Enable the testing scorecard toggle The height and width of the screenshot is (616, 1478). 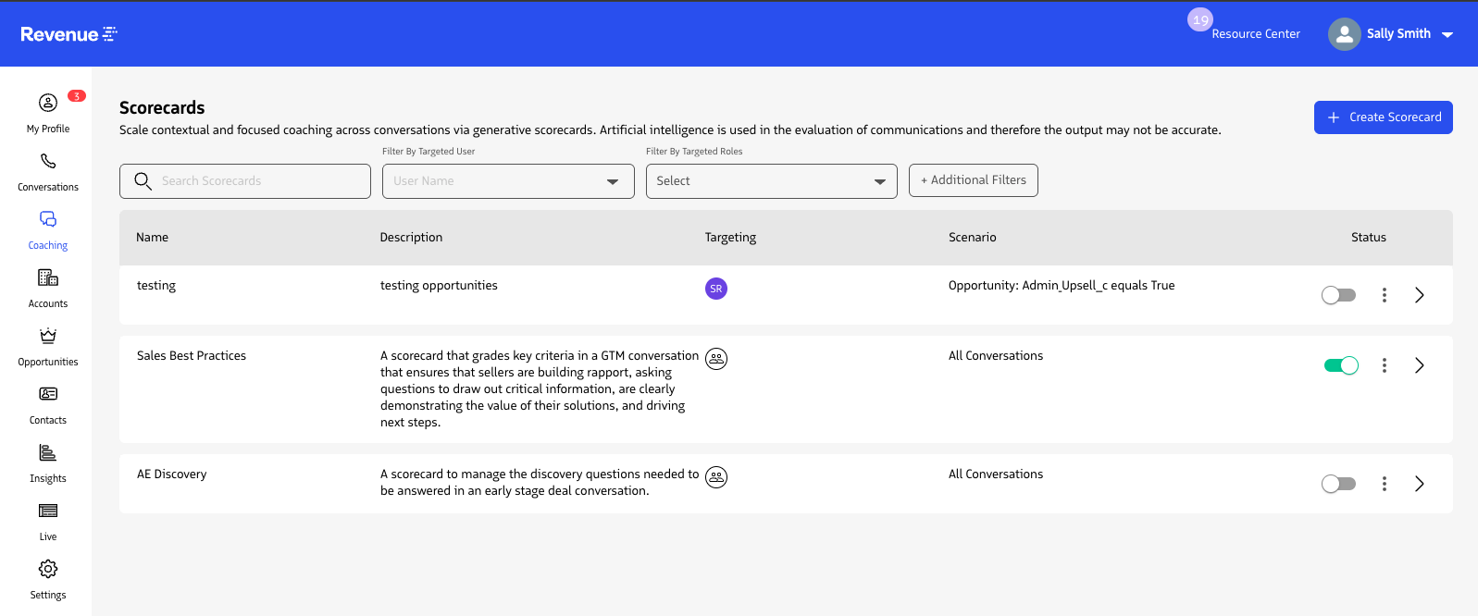coord(1339,295)
